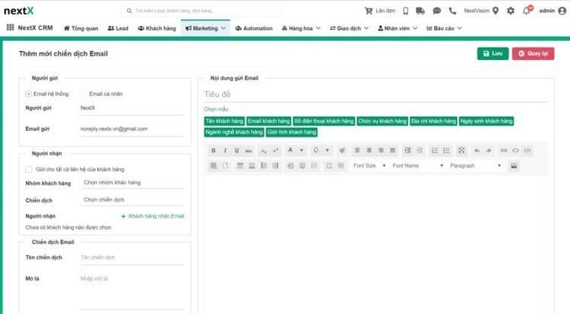Expand the Giao dịch menu
Screen dimensions: 570x314
point(349,28)
